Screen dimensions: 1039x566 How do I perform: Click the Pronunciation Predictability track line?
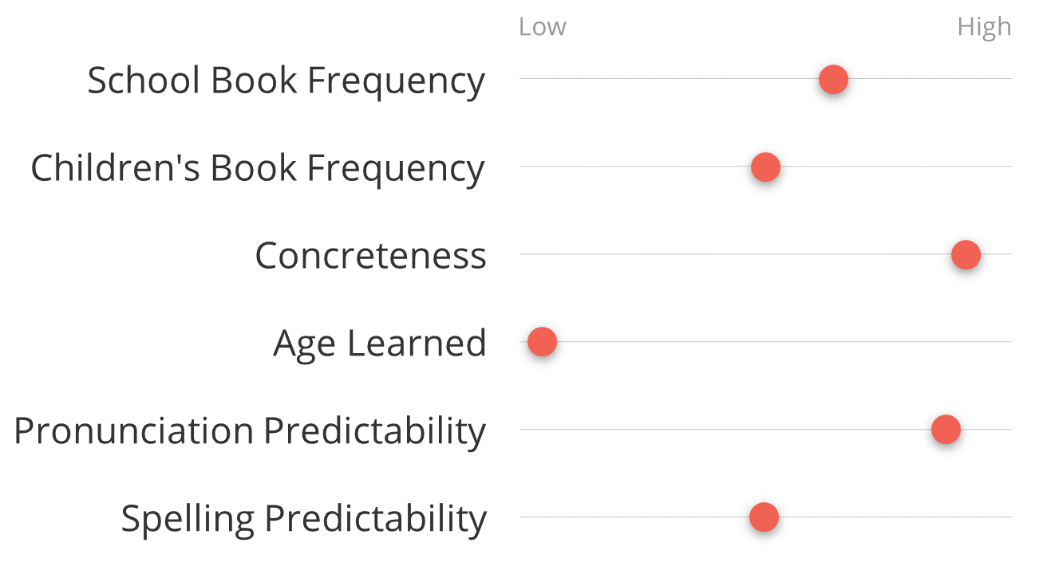tap(718, 430)
